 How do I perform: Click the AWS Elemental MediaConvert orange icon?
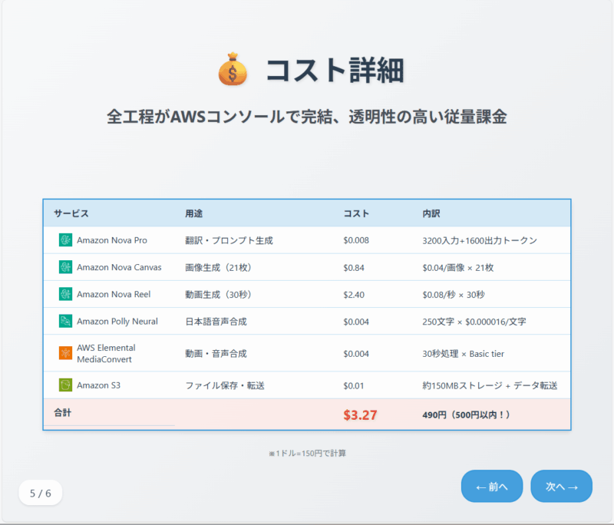click(65, 353)
